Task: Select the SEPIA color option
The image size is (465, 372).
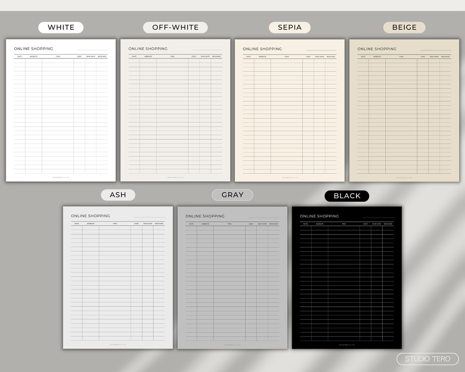Action: [290, 27]
